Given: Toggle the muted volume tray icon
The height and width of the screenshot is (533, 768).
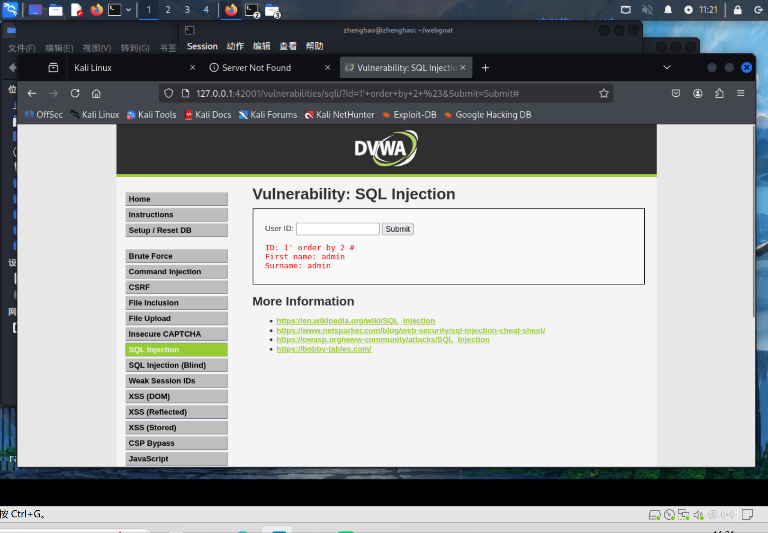Looking at the screenshot, I should 647,10.
